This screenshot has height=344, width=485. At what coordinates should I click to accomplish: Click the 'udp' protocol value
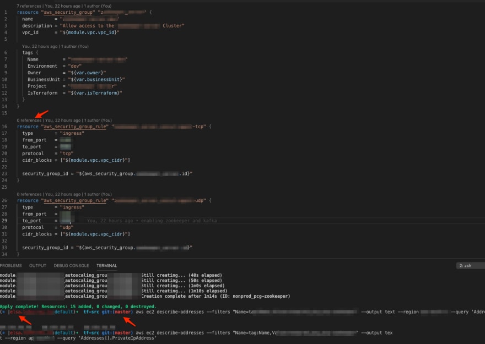click(67, 227)
